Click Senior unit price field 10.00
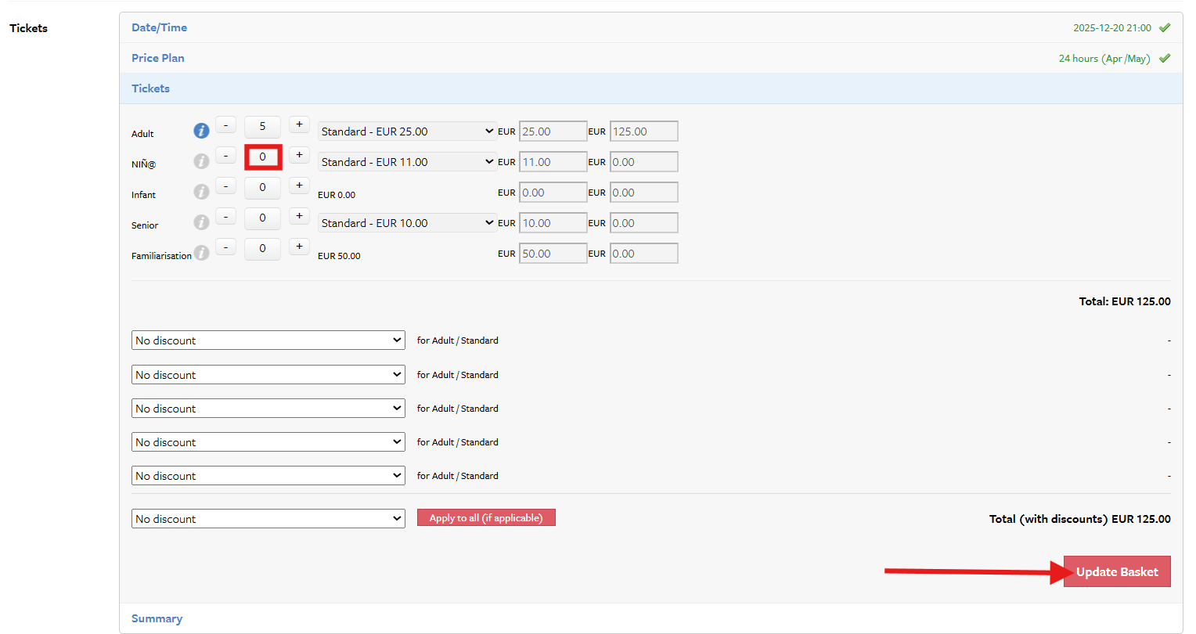The height and width of the screenshot is (634, 1196). point(553,223)
